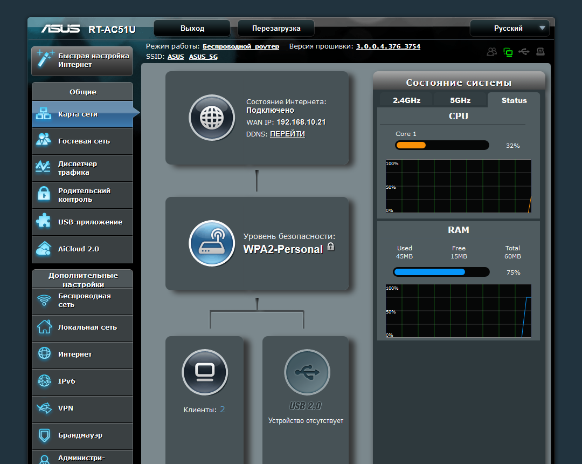Click the CPU usage history graph
Screen dimensions: 582x464
click(459, 186)
